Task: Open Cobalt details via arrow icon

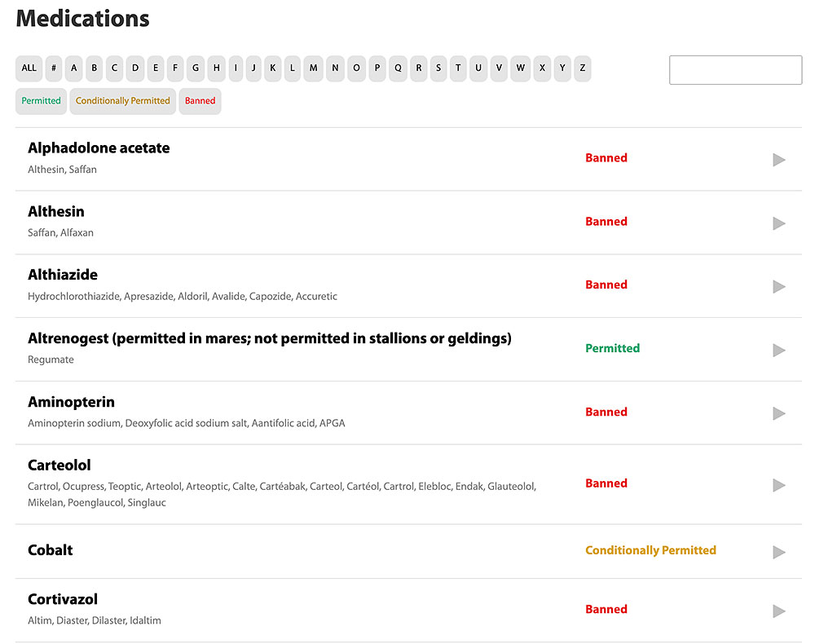Action: pos(778,552)
